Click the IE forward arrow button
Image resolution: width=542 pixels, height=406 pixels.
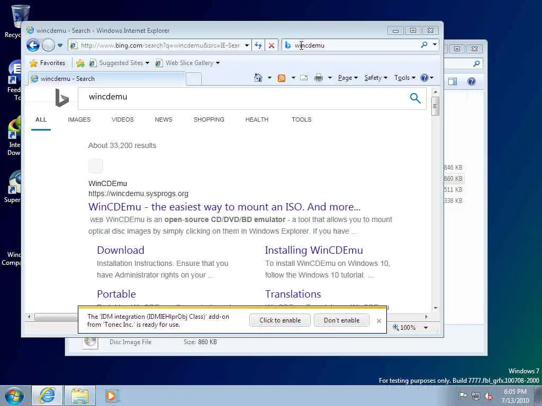tap(48, 45)
